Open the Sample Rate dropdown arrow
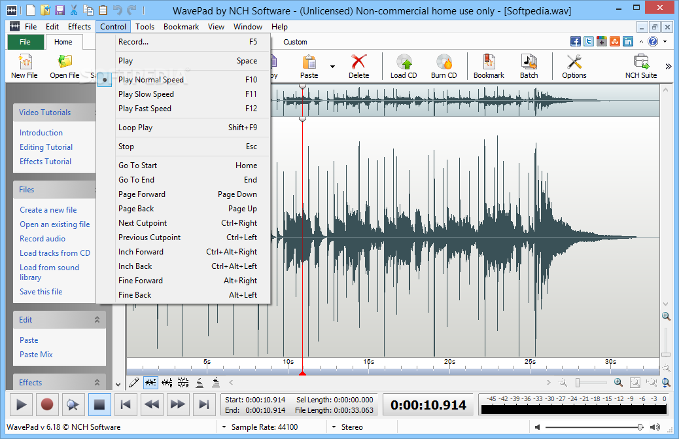This screenshot has height=439, width=679. (224, 427)
